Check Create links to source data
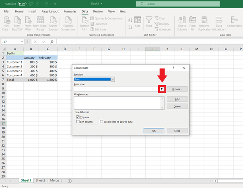 101,122
